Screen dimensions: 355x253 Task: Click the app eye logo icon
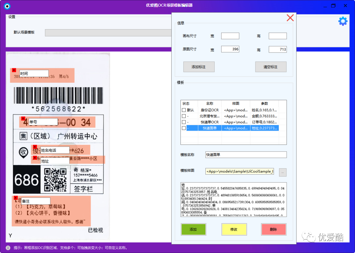tap(7, 6)
